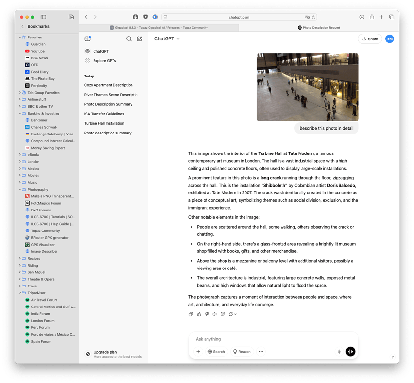Click the Ask anything input field
The width and height of the screenshot is (414, 383).
[x=273, y=339]
